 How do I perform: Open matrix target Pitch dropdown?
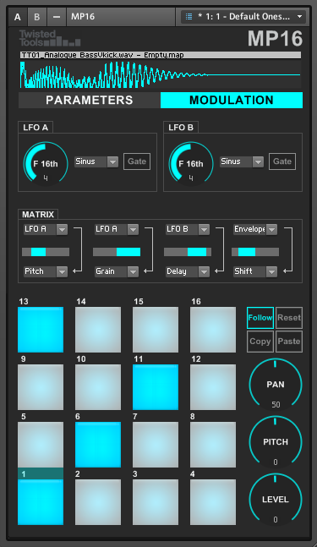[46, 271]
